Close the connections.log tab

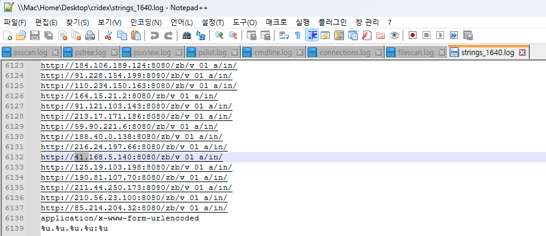tap(378, 53)
